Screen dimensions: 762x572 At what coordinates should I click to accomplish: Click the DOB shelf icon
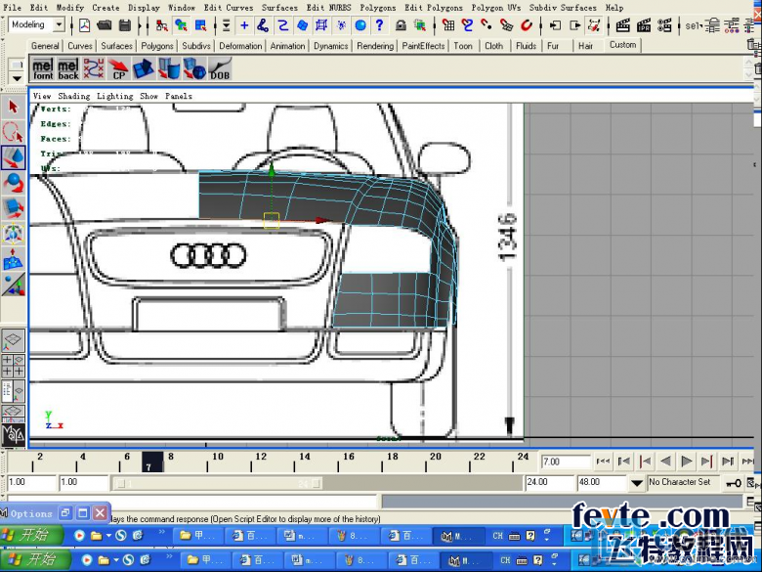click(x=220, y=69)
